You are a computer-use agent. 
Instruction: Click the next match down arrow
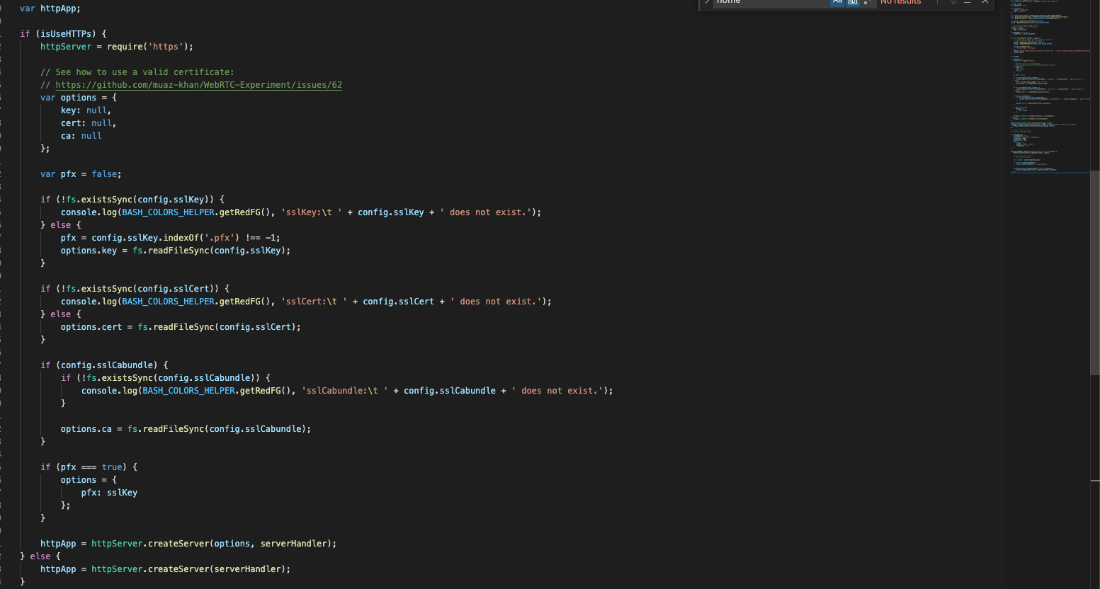[953, 2]
